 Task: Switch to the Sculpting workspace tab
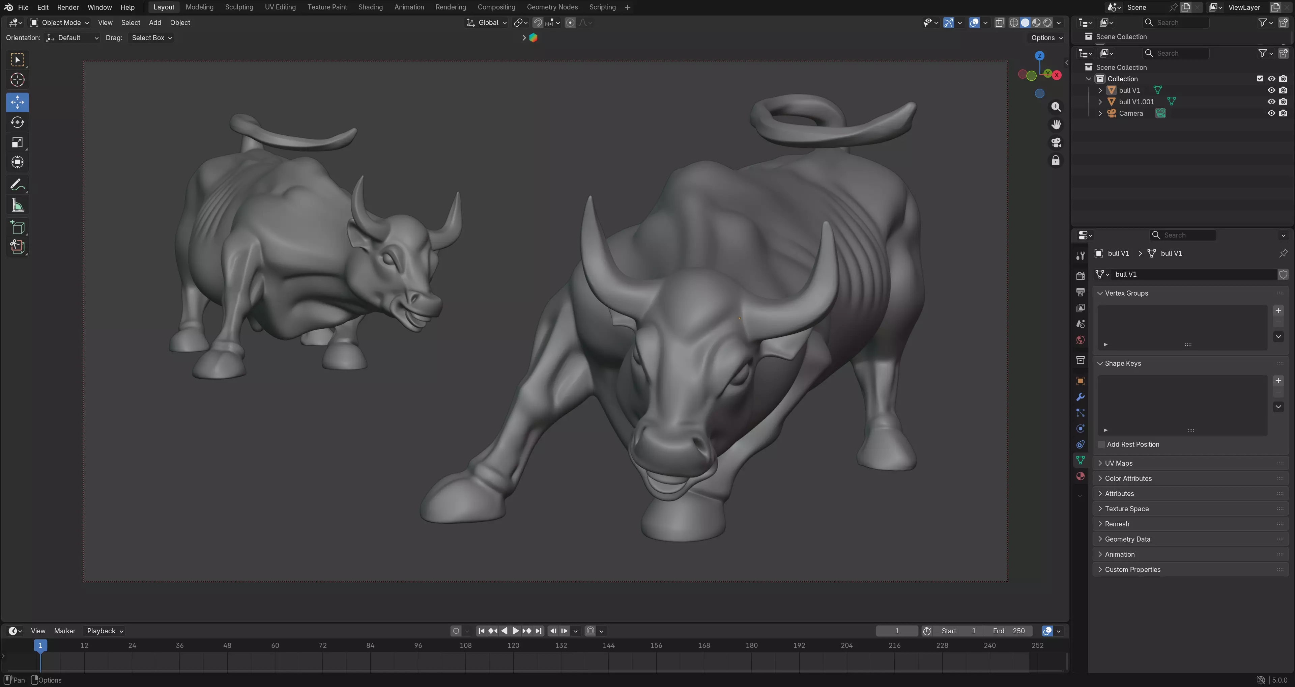click(x=239, y=7)
